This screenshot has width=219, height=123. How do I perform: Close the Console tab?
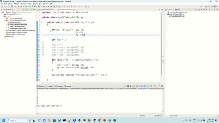point(73,86)
